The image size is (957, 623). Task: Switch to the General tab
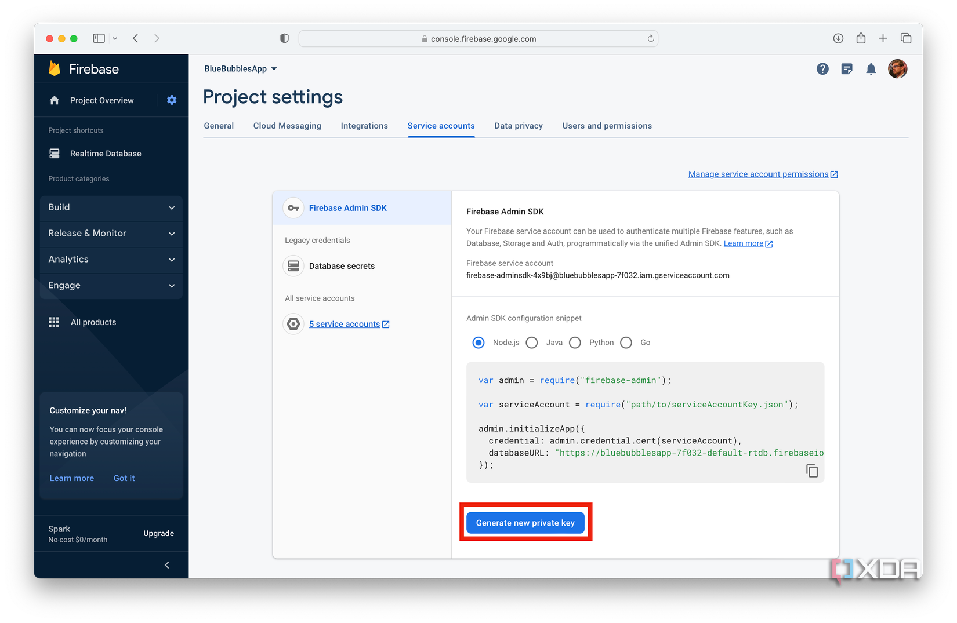click(x=219, y=126)
